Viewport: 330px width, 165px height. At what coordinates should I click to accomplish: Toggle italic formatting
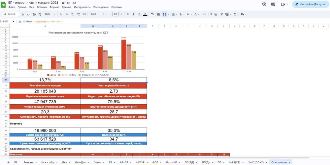[133, 14]
